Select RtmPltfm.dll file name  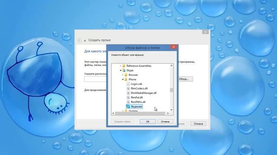click(138, 102)
